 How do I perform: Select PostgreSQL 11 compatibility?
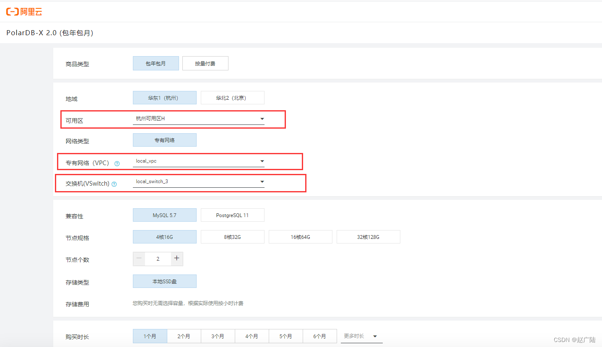(233, 215)
